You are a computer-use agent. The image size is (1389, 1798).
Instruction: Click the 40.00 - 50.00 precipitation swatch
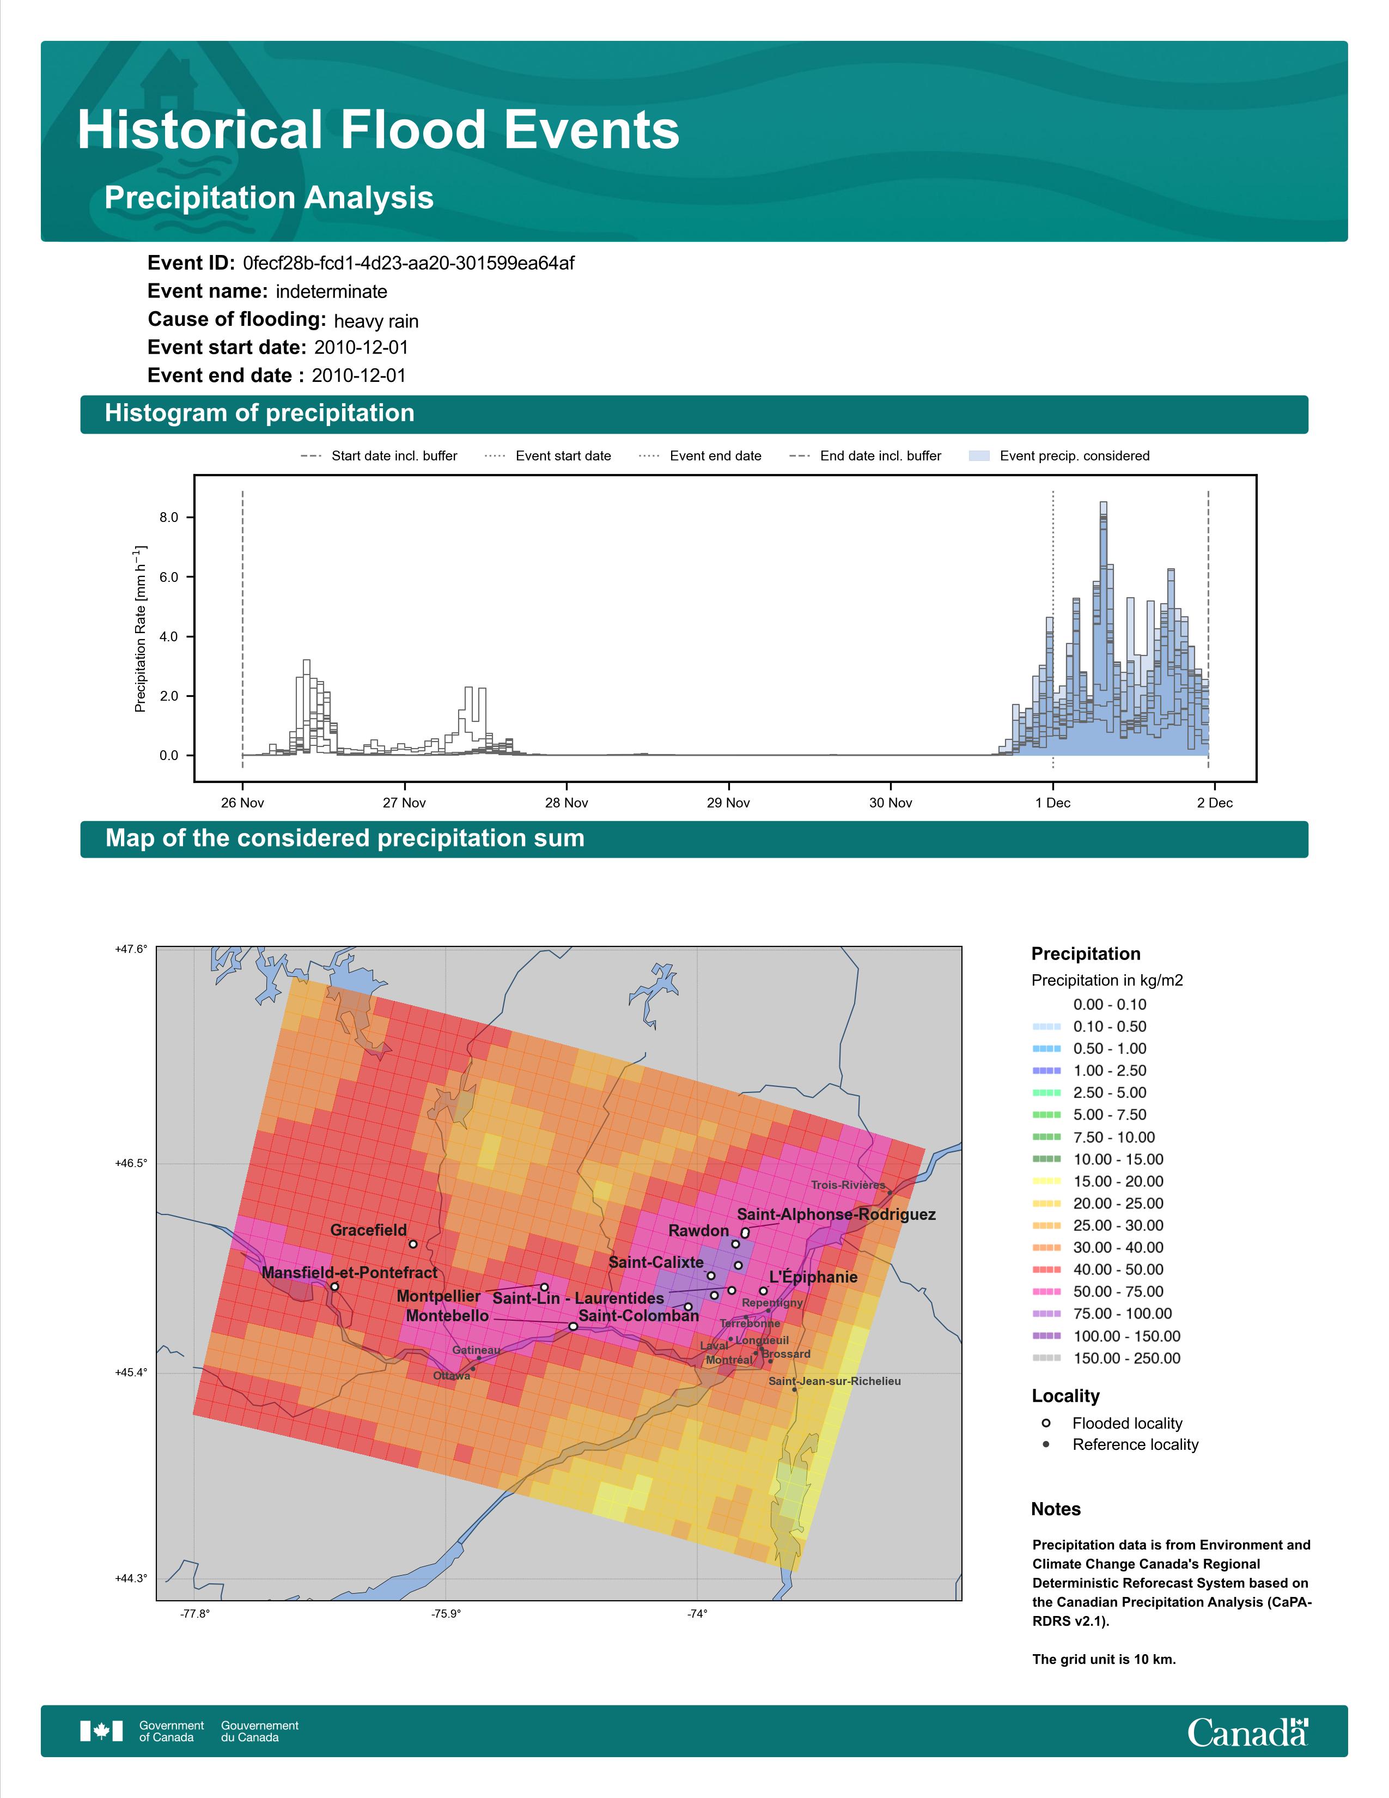tap(1046, 1269)
